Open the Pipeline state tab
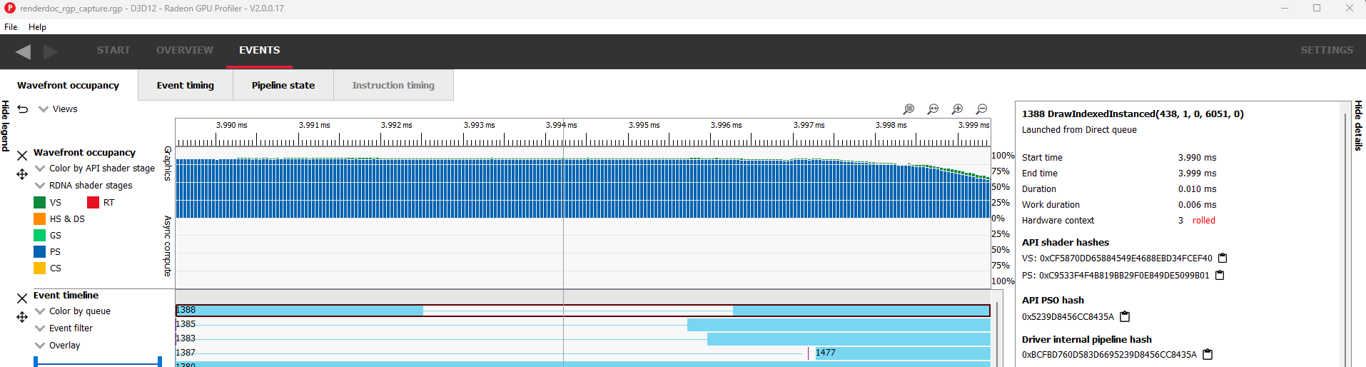 point(283,85)
